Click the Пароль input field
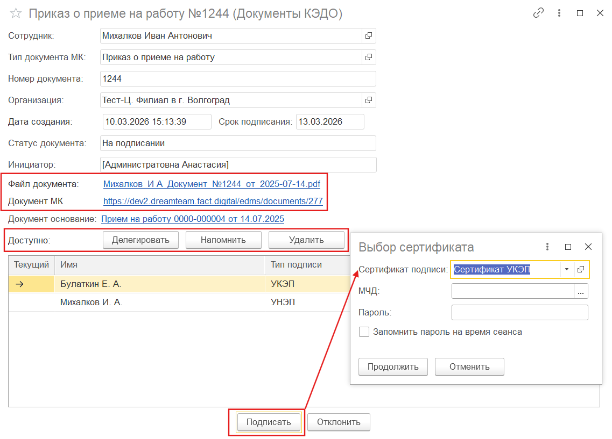Viewport: 612px width, 439px height. 519,313
